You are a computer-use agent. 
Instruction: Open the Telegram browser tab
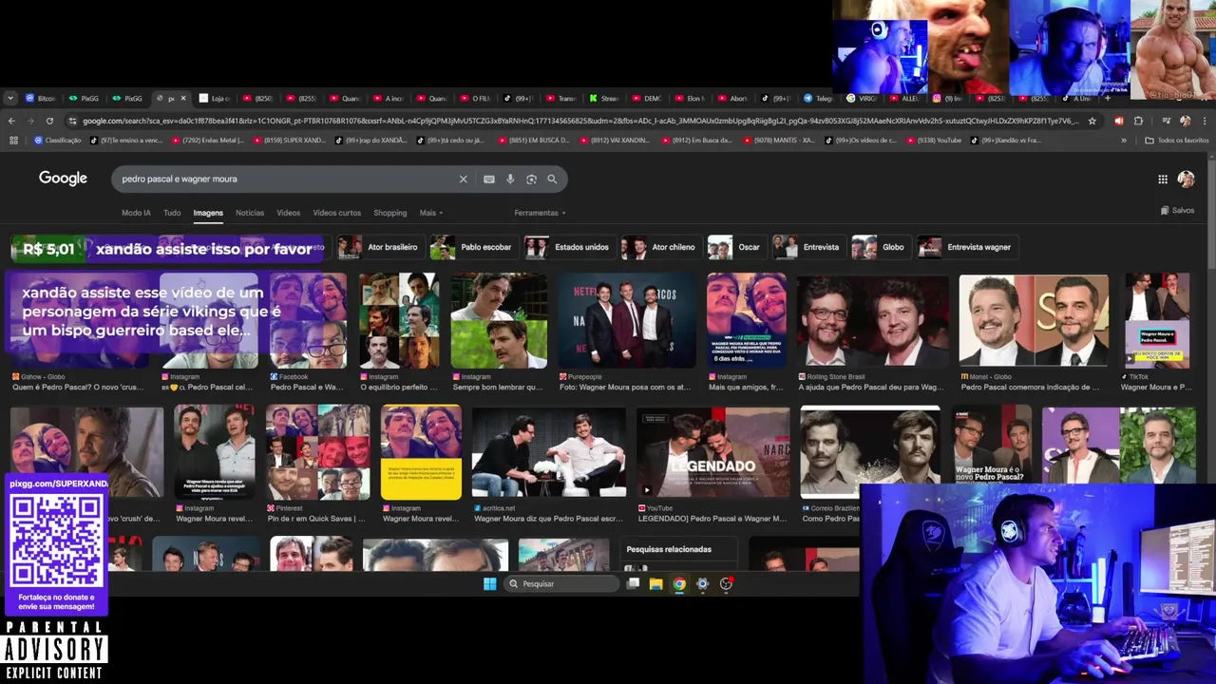pyautogui.click(x=817, y=98)
